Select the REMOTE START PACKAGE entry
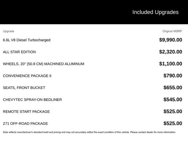This screenshot has height=141, width=188. tap(26, 112)
